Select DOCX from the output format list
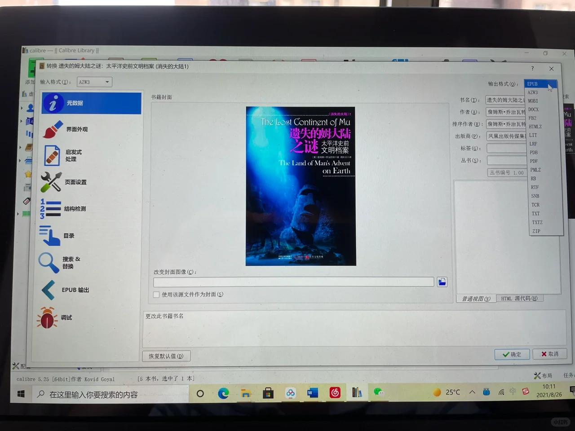 coord(533,110)
